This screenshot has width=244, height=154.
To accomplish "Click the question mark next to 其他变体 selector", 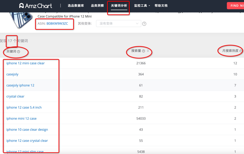I will coord(144,24).
